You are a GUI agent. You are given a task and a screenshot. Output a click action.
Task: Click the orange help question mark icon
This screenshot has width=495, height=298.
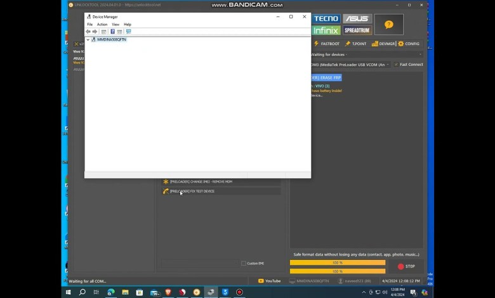point(389,25)
